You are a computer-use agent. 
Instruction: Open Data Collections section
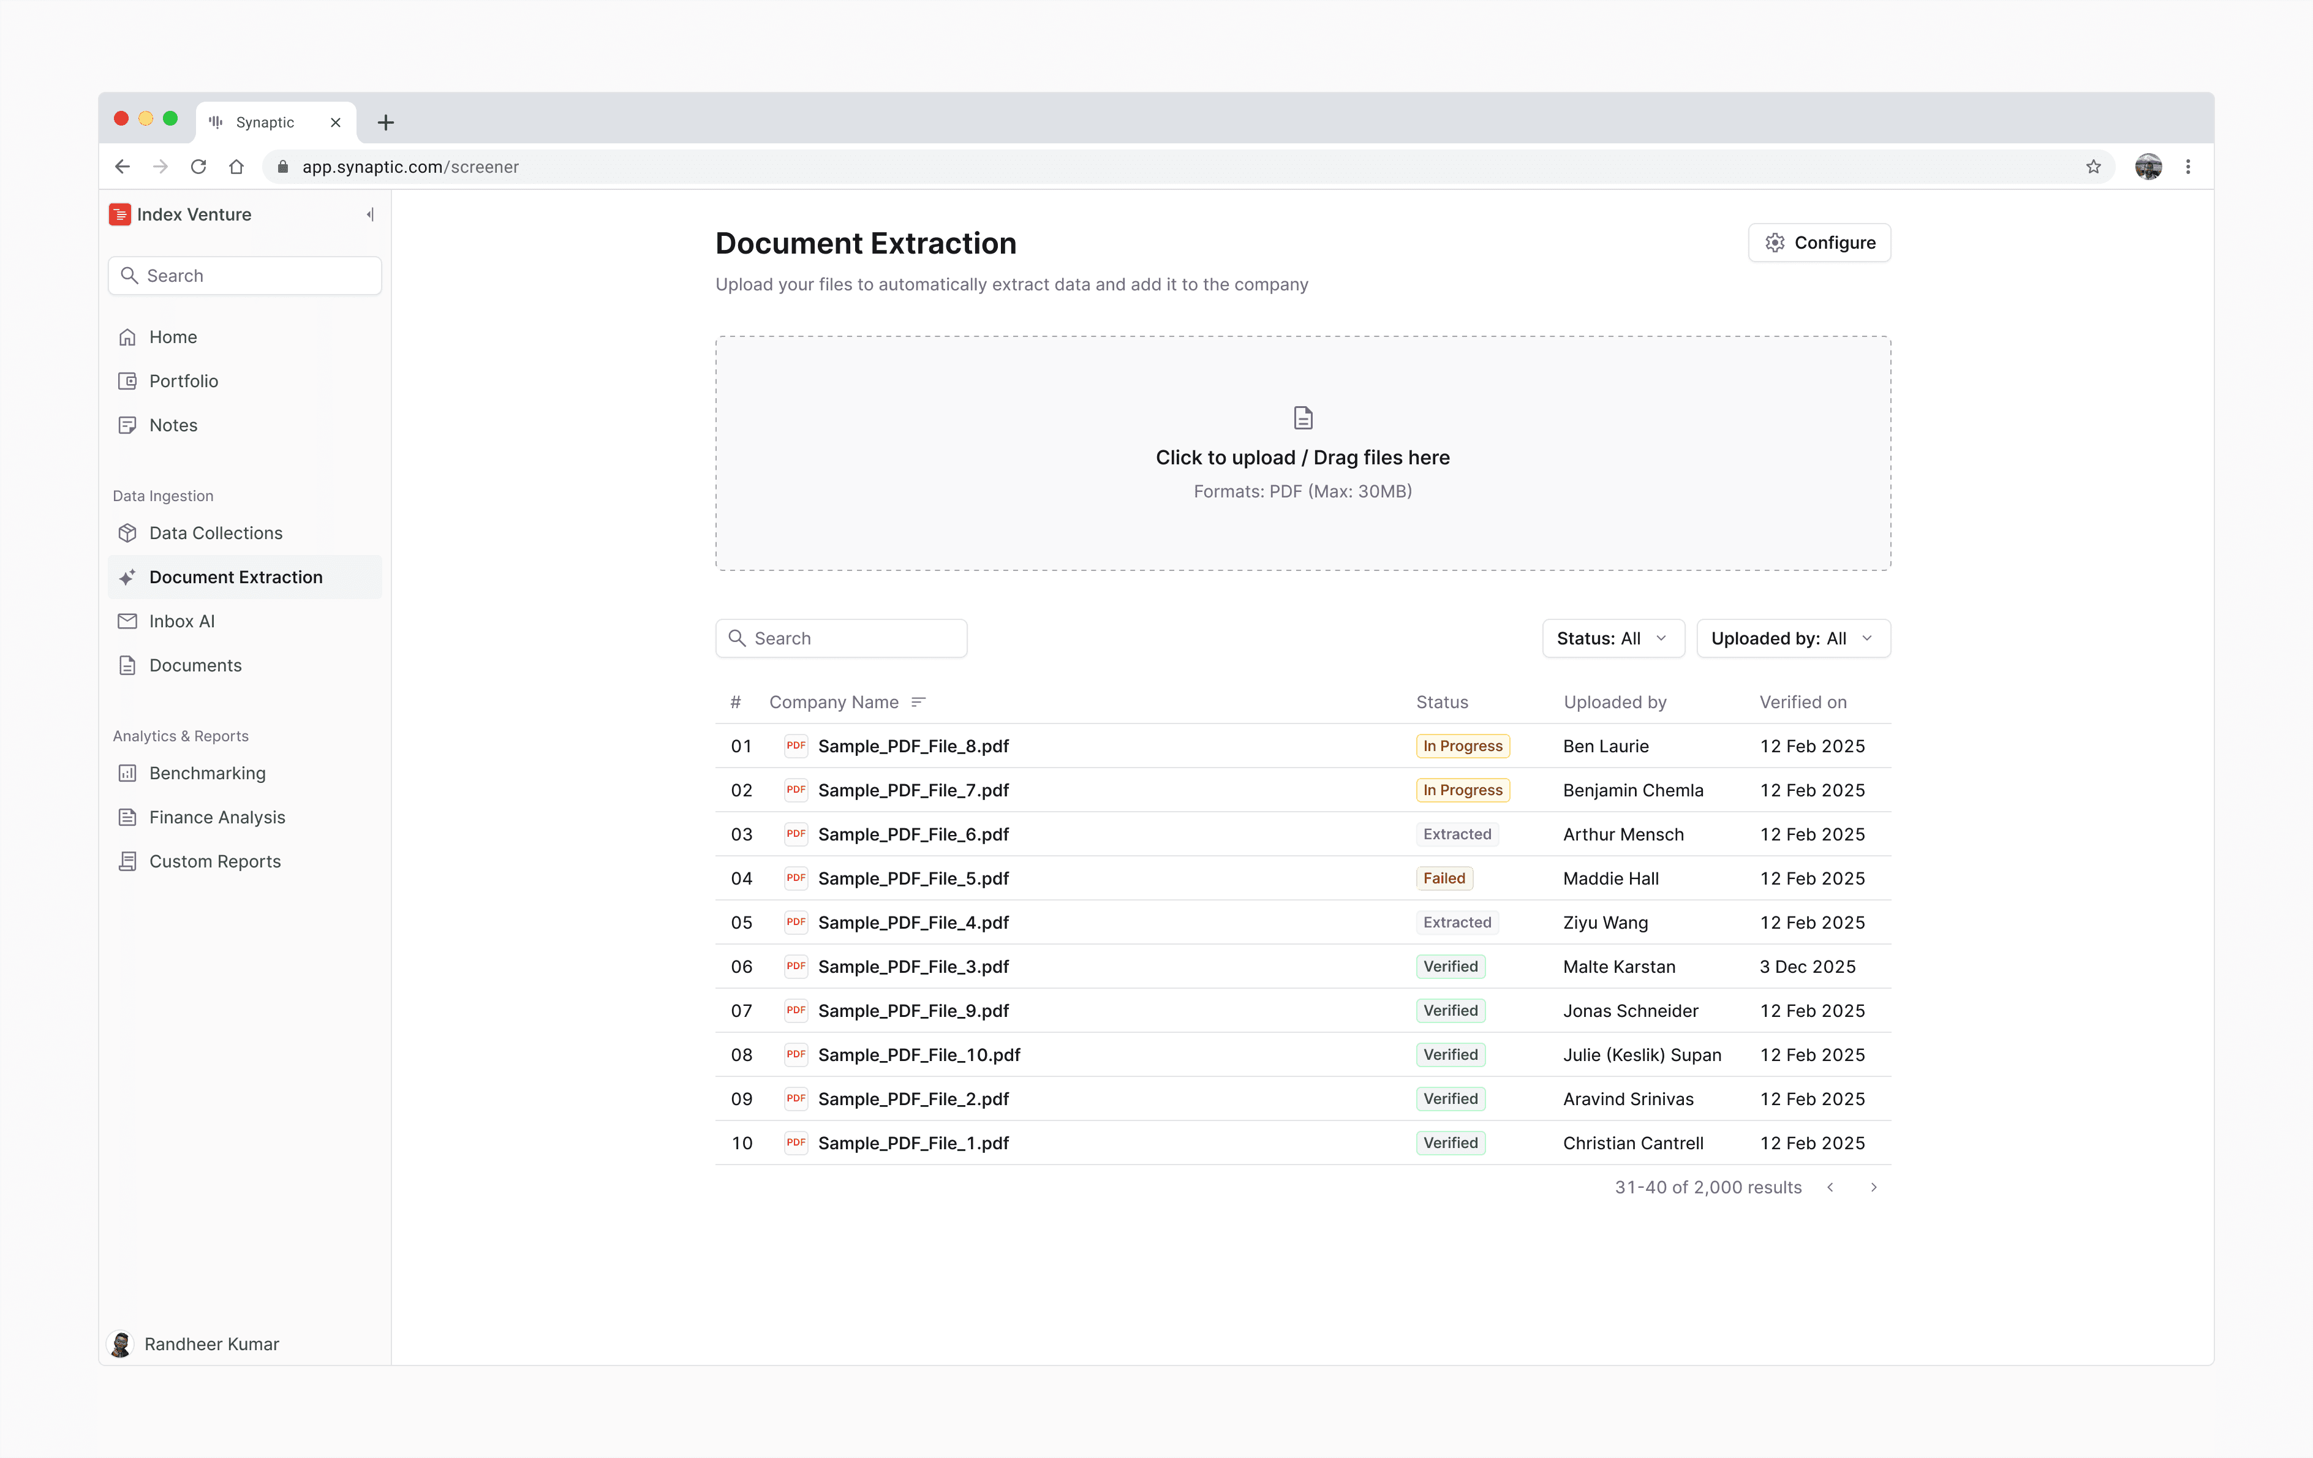(x=245, y=533)
